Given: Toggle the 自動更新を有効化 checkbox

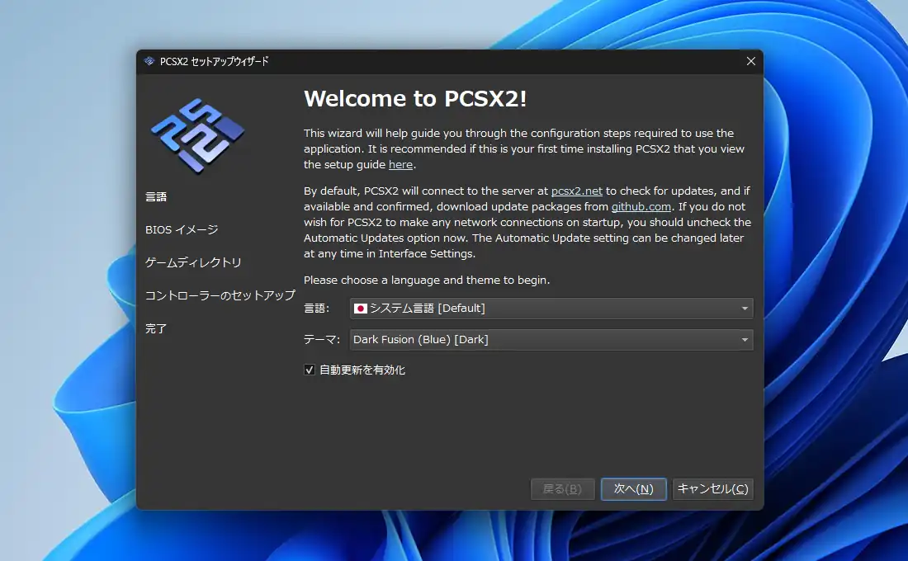Looking at the screenshot, I should (x=310, y=370).
